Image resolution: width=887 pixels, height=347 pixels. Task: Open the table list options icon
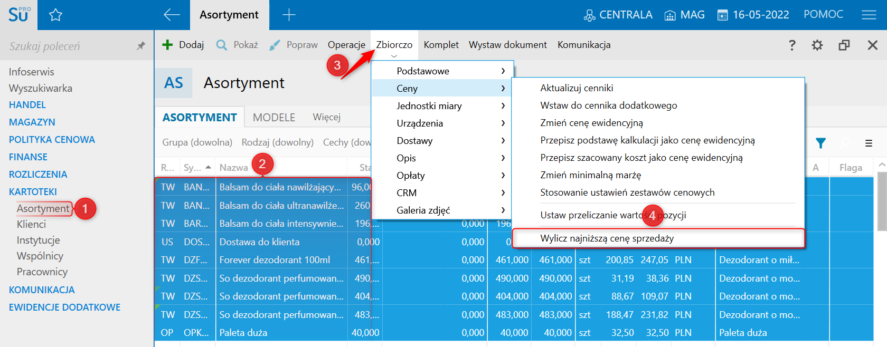(x=869, y=143)
